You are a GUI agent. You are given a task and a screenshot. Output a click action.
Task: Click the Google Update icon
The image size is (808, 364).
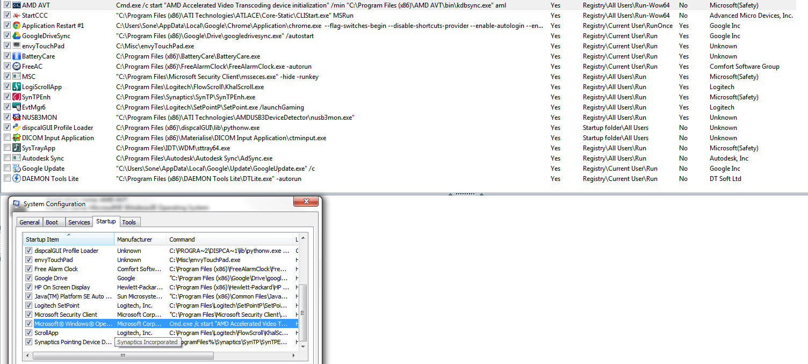click(x=17, y=169)
